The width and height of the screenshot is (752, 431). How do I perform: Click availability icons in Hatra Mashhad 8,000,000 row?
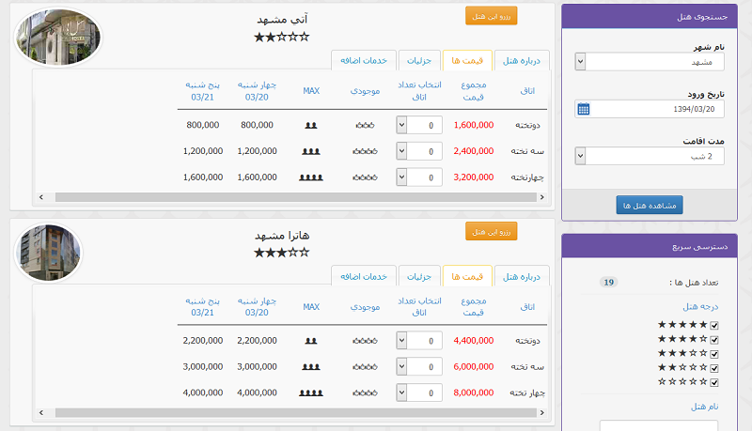tap(365, 393)
